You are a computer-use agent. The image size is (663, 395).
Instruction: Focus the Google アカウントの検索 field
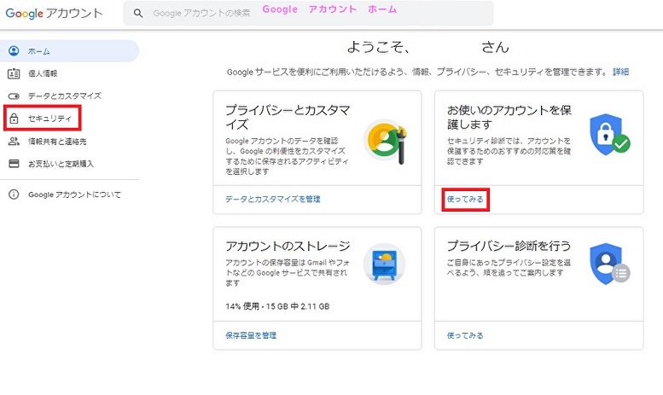309,13
